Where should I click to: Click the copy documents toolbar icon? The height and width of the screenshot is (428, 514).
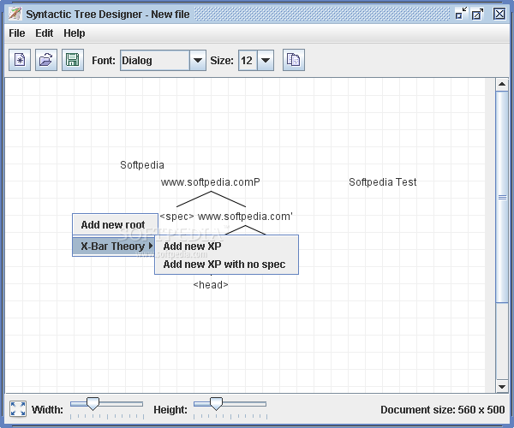pos(294,60)
